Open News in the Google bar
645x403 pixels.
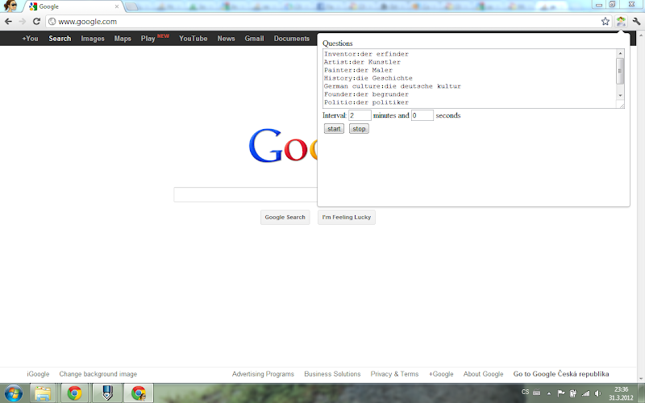coord(226,38)
